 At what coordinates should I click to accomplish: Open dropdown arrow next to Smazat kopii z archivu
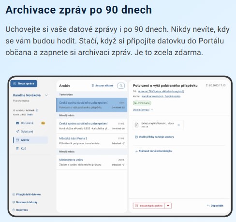point(168,206)
